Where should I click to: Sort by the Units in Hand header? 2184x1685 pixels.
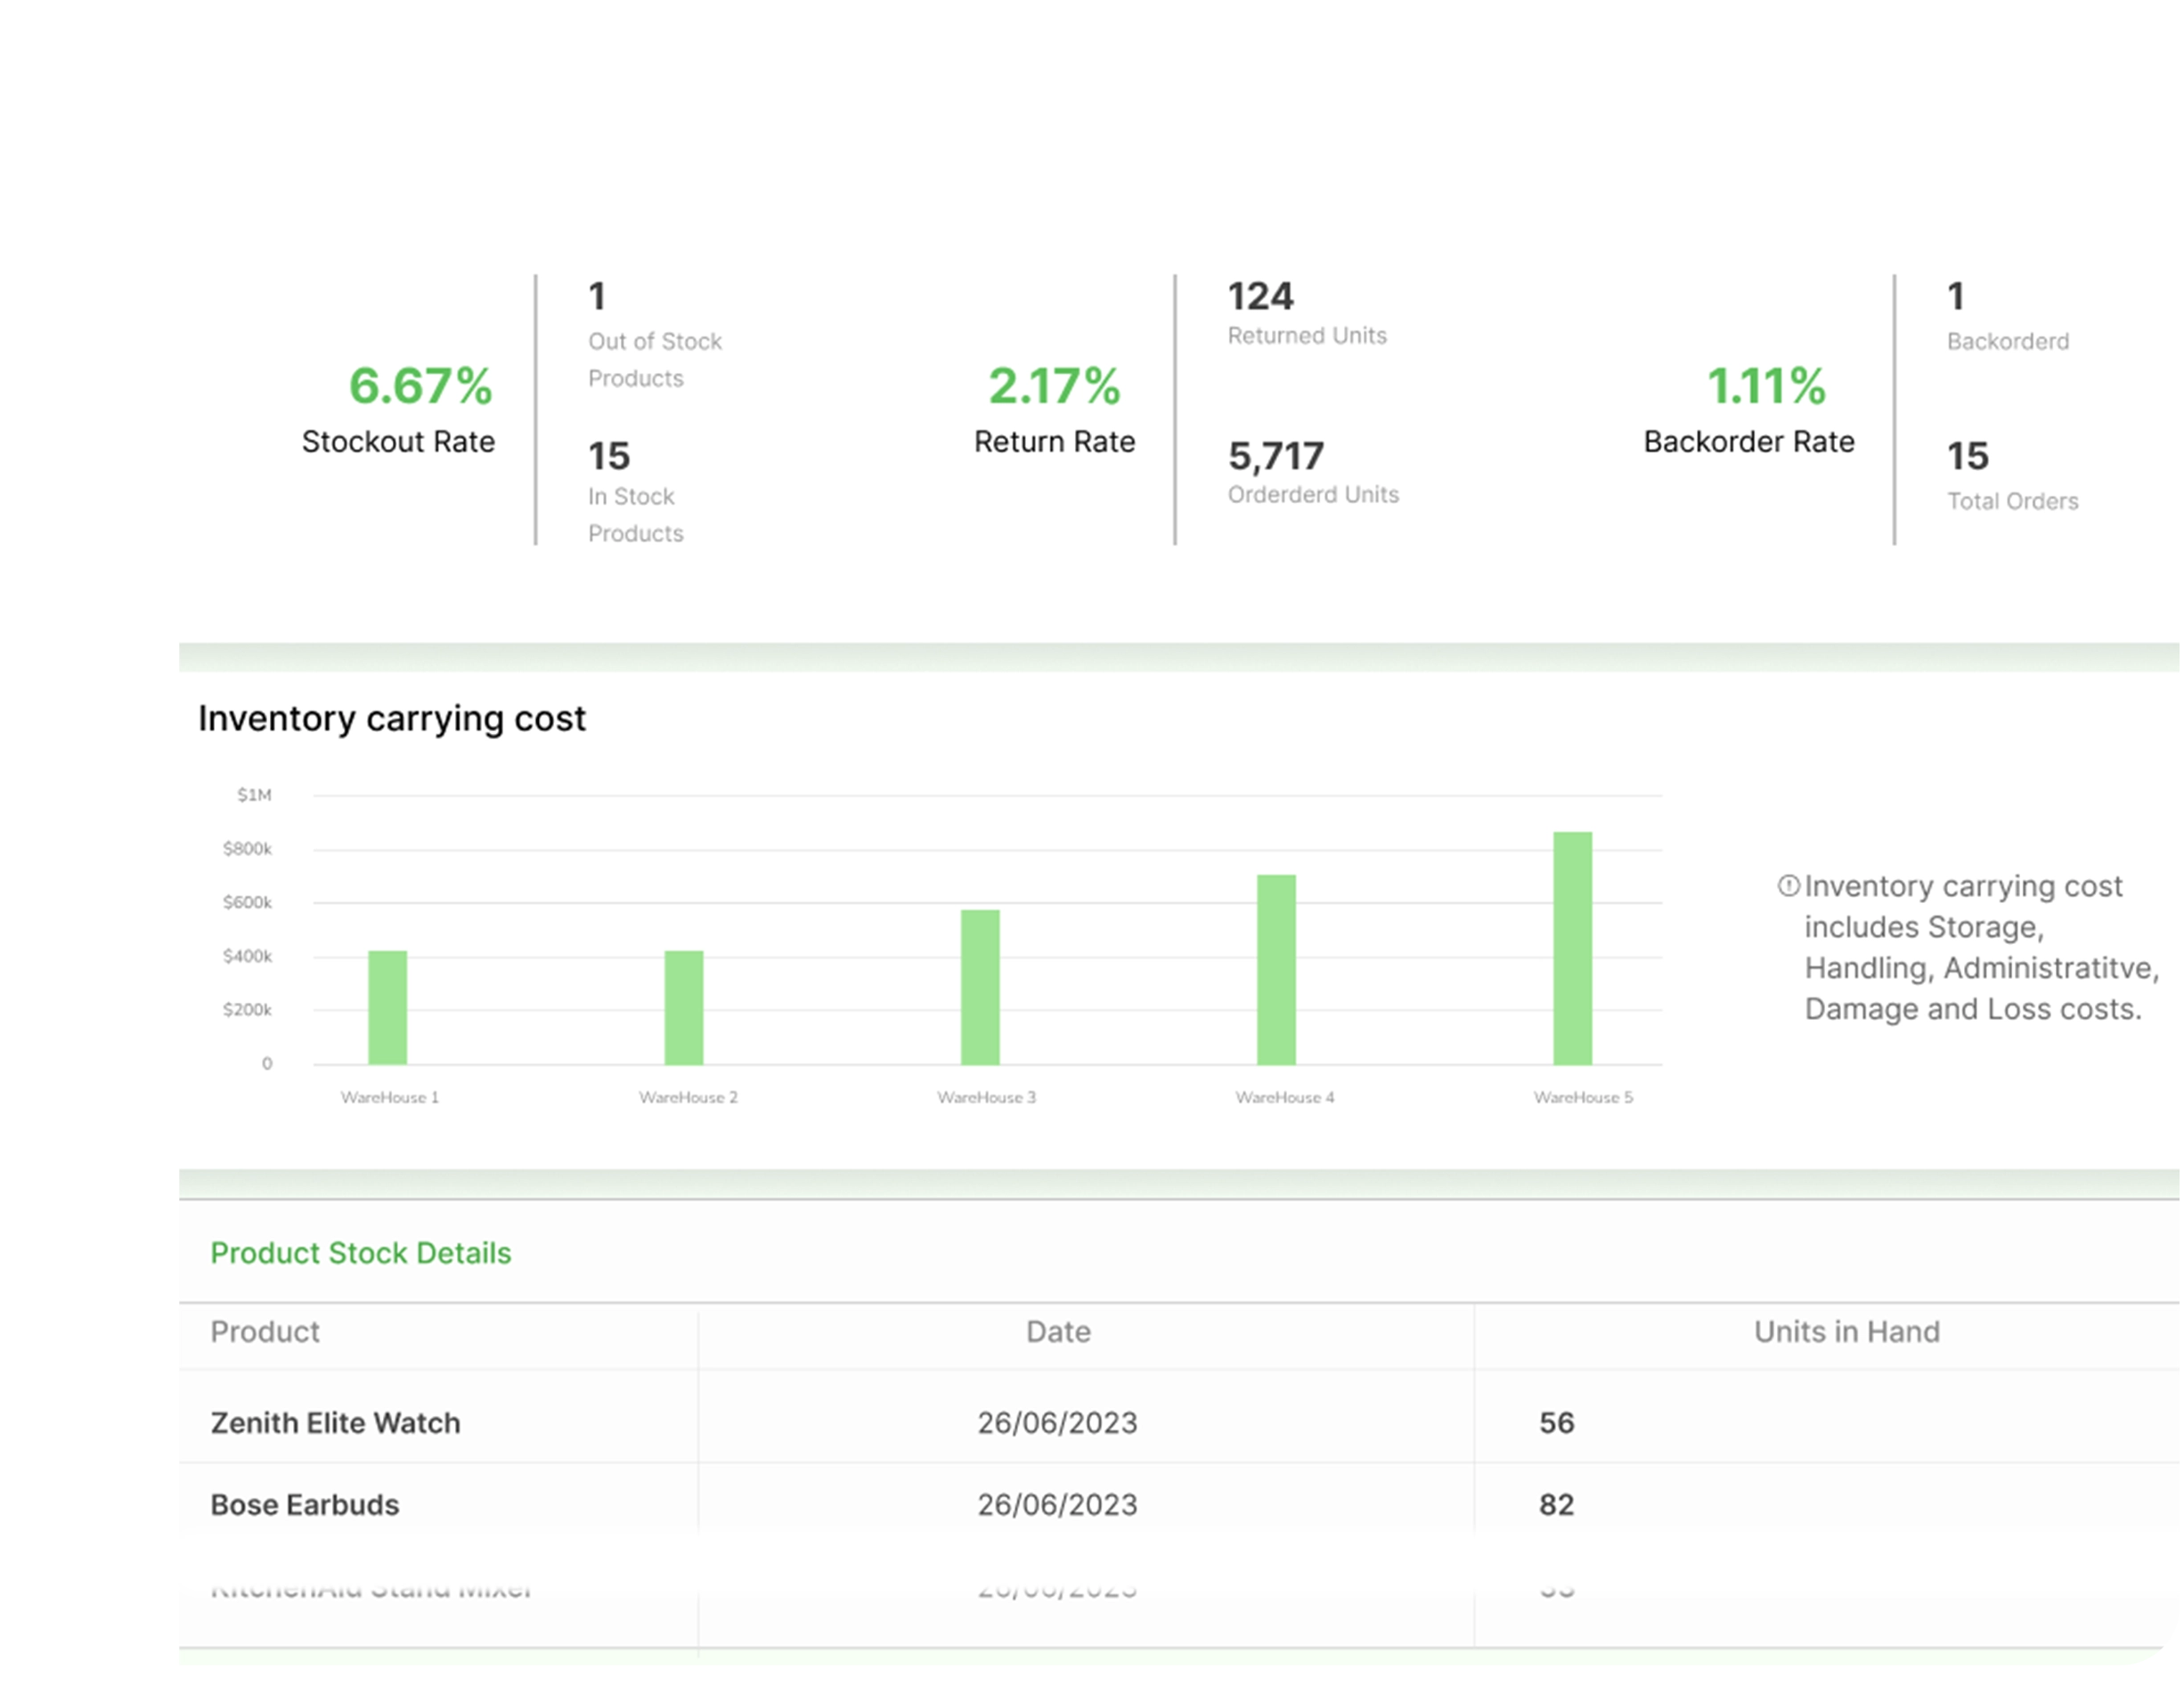click(x=1846, y=1332)
